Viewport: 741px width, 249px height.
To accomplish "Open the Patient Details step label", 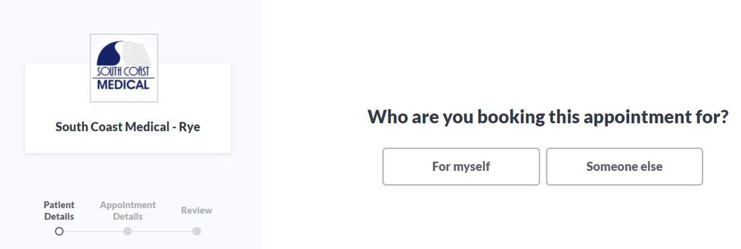I will coord(59,211).
